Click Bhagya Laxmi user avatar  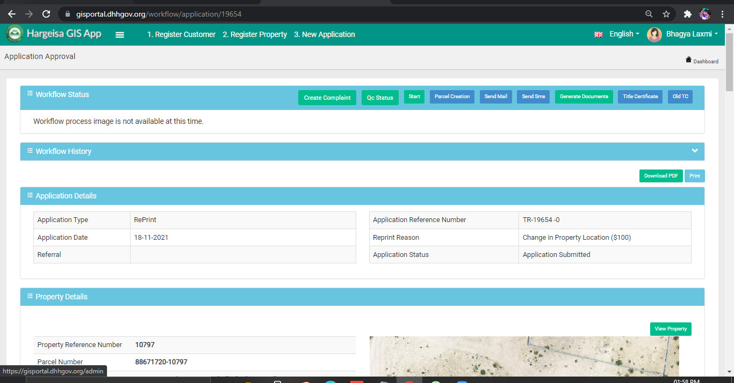click(654, 34)
